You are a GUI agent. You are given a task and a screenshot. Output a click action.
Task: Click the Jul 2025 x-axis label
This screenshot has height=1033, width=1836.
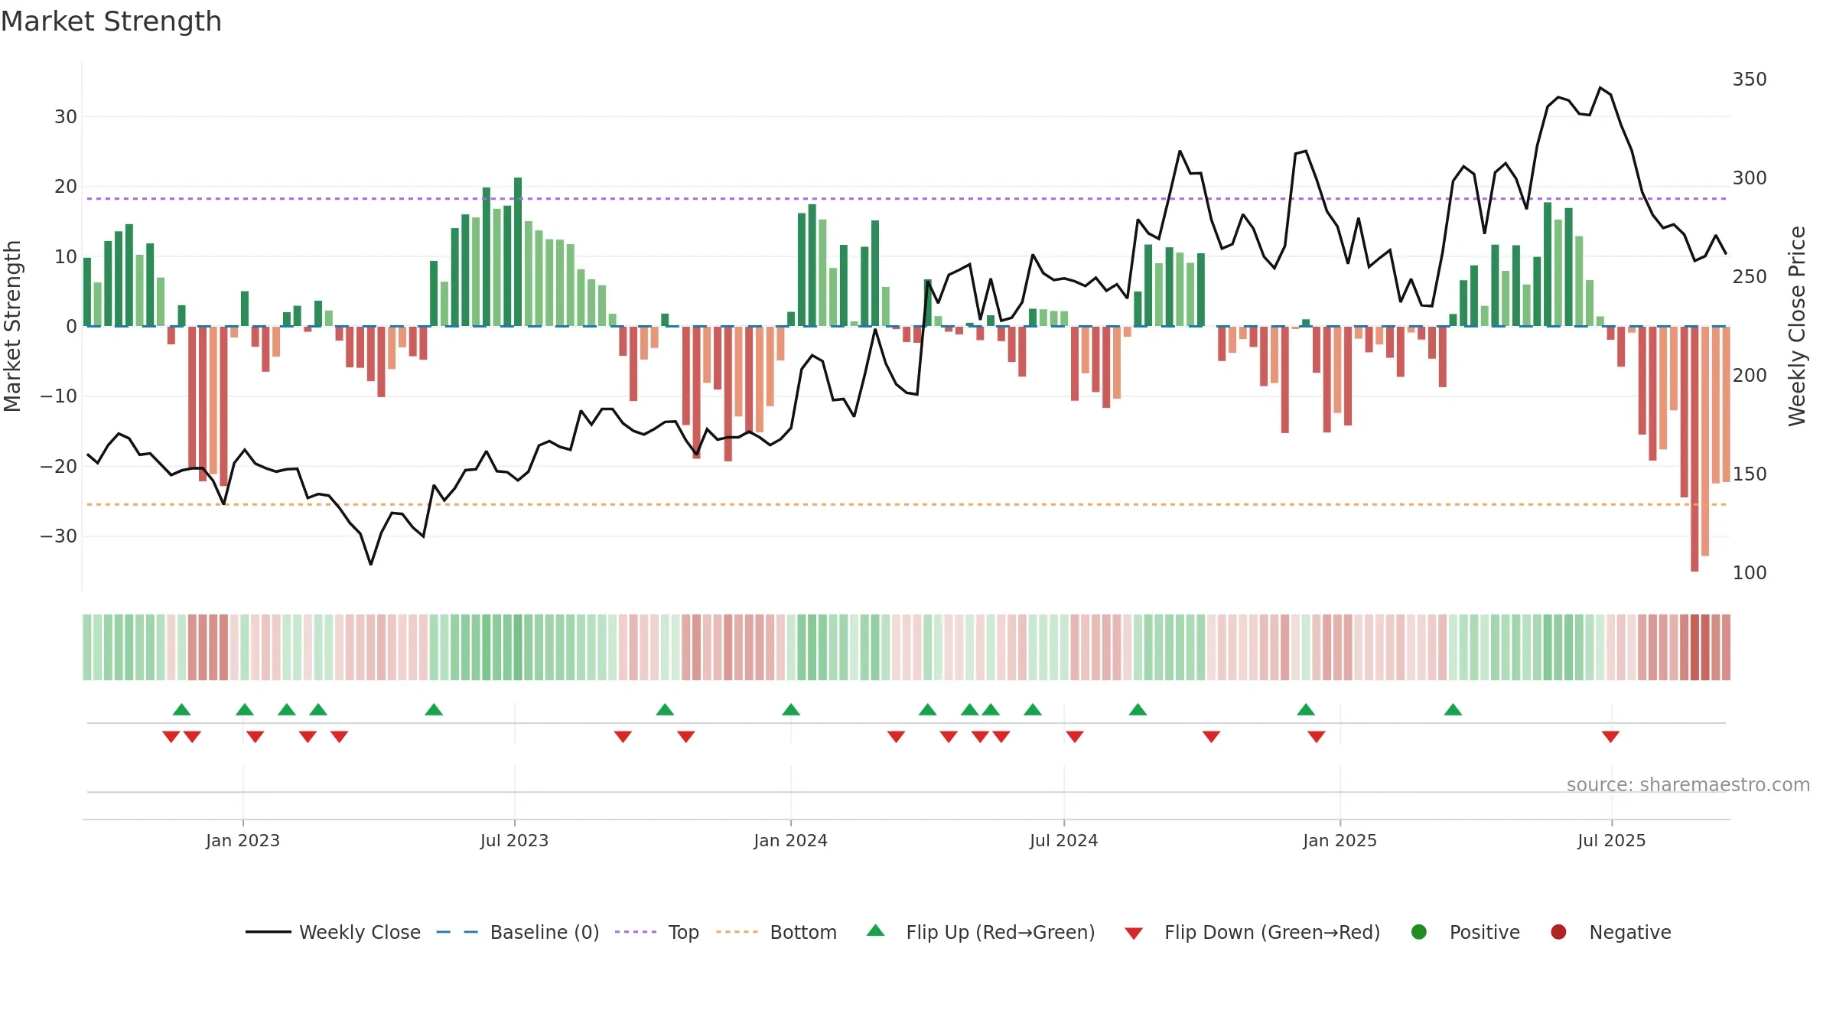coord(1611,840)
